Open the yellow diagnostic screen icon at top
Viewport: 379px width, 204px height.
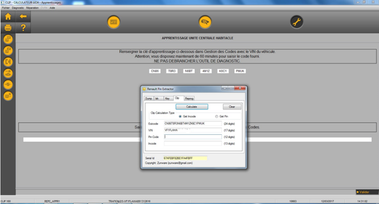click(x=114, y=22)
